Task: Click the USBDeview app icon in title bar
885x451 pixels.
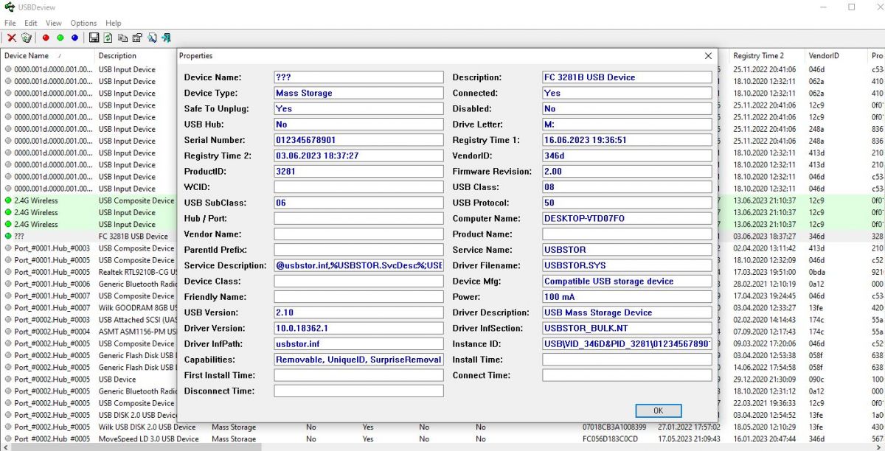Action: [x=9, y=7]
